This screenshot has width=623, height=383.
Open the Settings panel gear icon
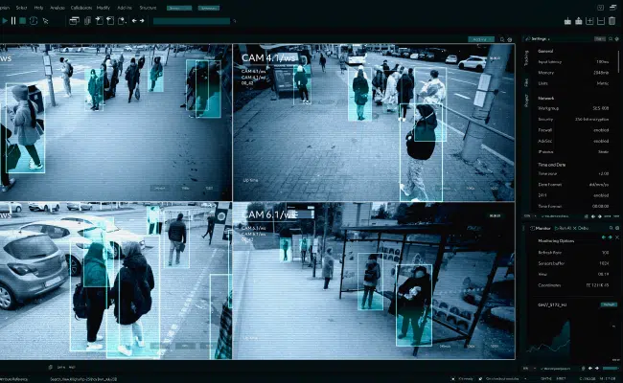tap(617, 39)
